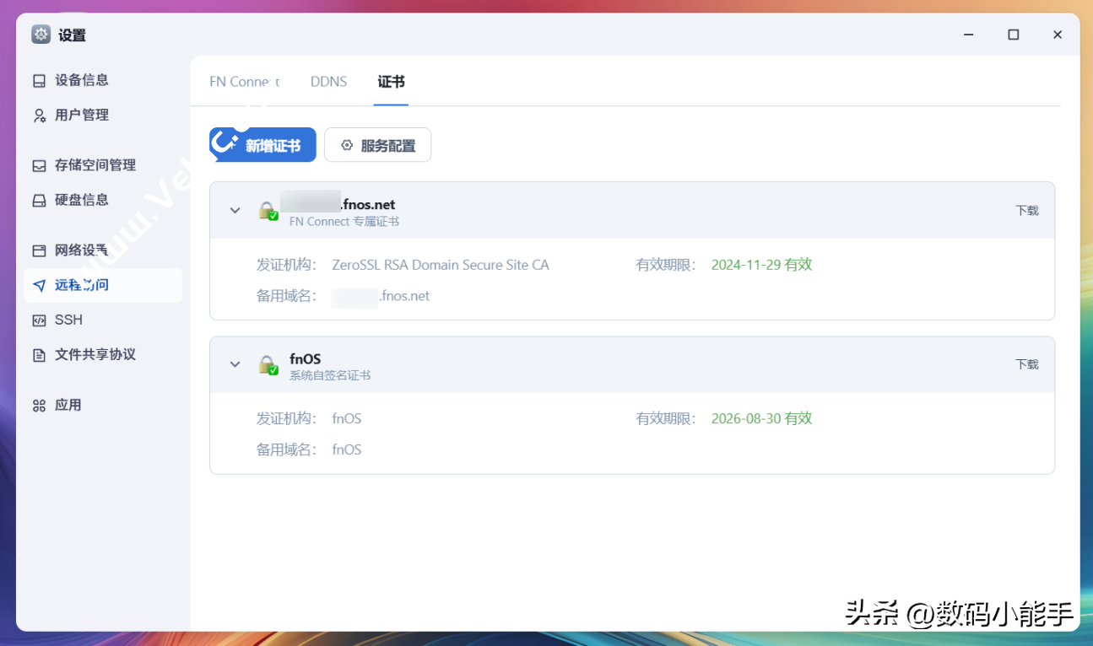
Task: Open the SSH code icon in sidebar
Action: (39, 320)
